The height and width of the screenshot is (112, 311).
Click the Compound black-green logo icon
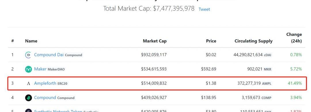click(29, 98)
